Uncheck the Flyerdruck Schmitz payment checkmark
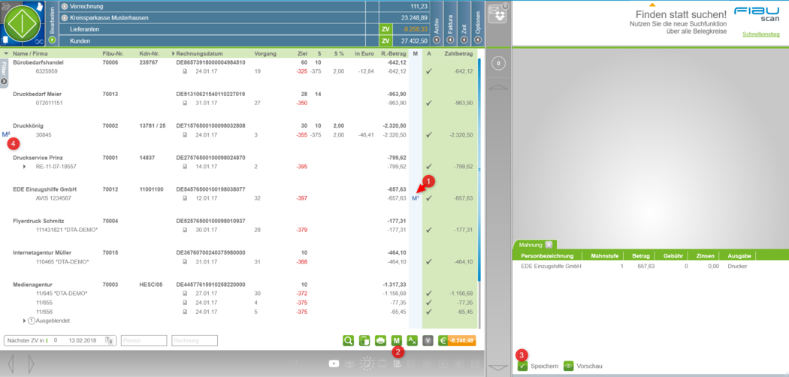789x377 pixels. [x=428, y=230]
